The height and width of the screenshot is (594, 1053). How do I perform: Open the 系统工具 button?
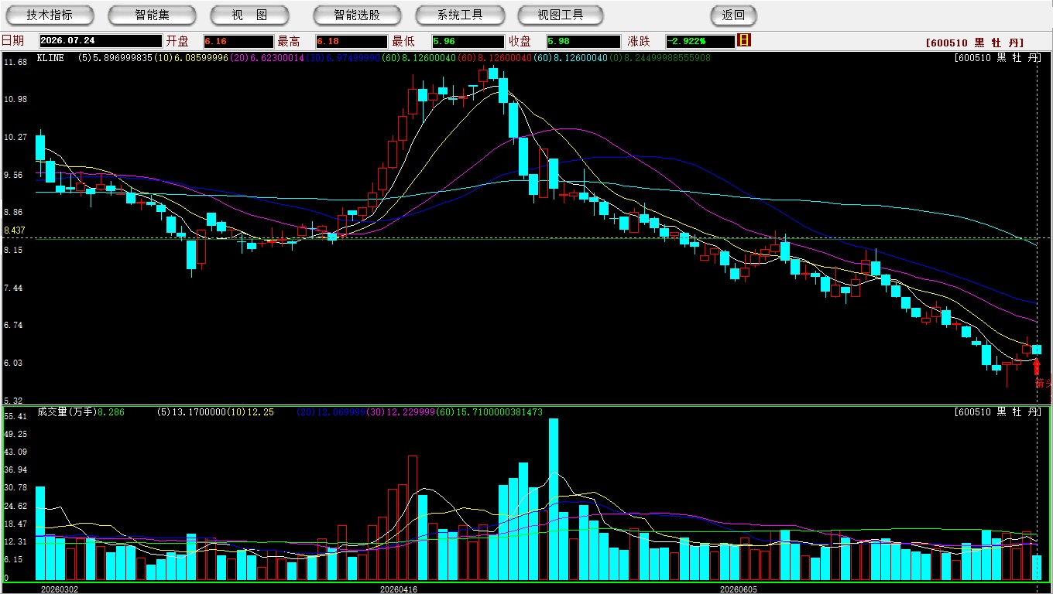pos(460,15)
